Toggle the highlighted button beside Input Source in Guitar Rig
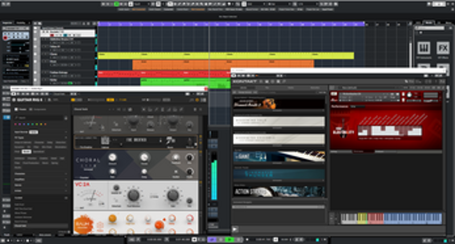The height and width of the screenshot is (244, 455). point(34,132)
